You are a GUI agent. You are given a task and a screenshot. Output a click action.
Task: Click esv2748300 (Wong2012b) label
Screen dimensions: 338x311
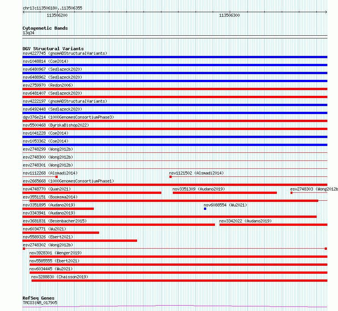(48, 157)
